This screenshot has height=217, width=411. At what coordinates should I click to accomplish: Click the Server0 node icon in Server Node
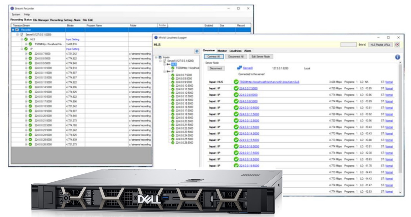click(239, 68)
